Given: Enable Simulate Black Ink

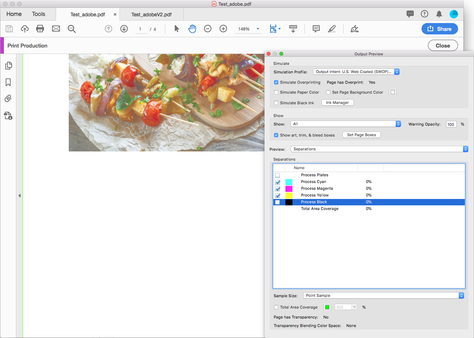Looking at the screenshot, I should [x=276, y=103].
